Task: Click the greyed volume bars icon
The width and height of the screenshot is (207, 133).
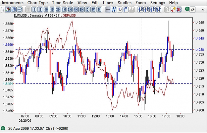Action: point(132,10)
